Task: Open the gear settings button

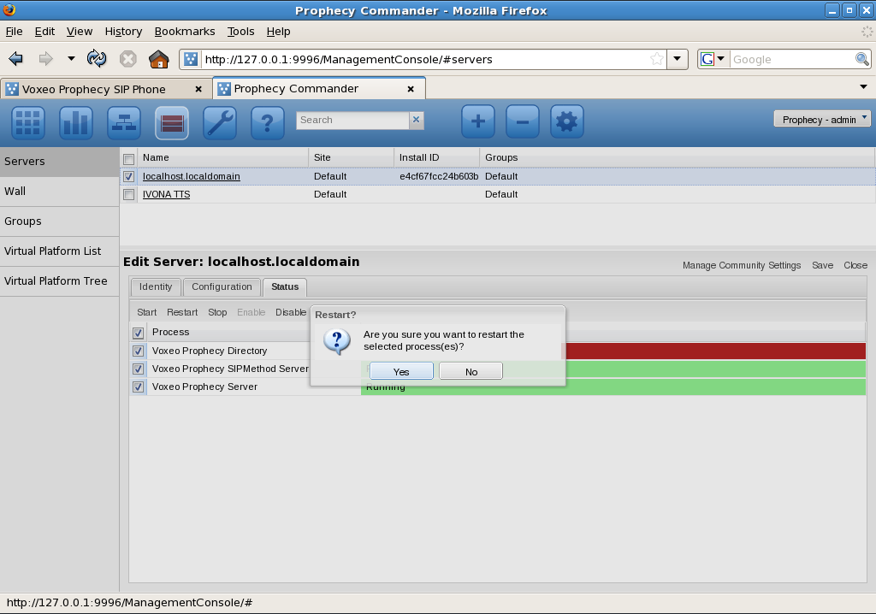Action: (567, 121)
